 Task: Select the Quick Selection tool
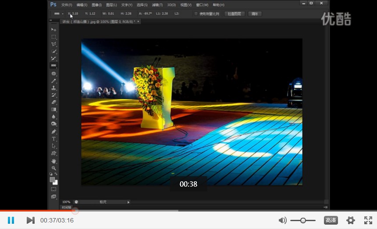53,51
